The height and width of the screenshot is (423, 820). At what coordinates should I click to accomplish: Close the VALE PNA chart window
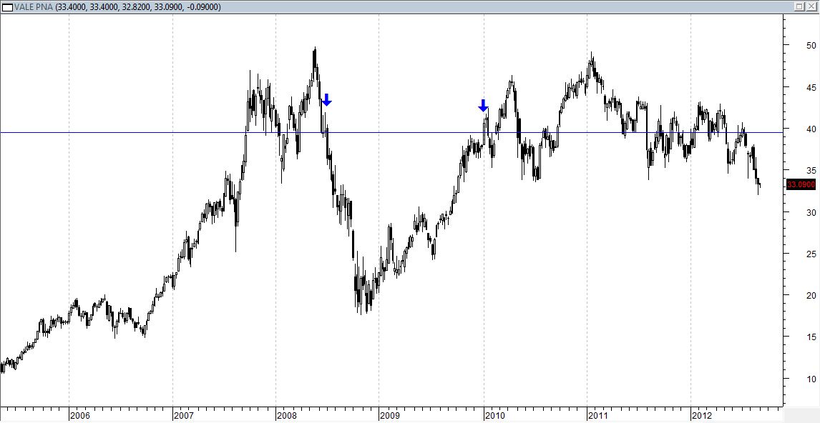(812, 6)
